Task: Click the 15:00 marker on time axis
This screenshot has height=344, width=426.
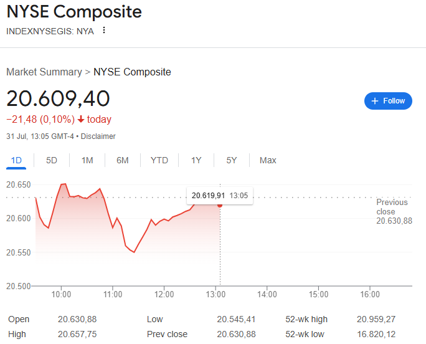Action: pyautogui.click(x=318, y=294)
